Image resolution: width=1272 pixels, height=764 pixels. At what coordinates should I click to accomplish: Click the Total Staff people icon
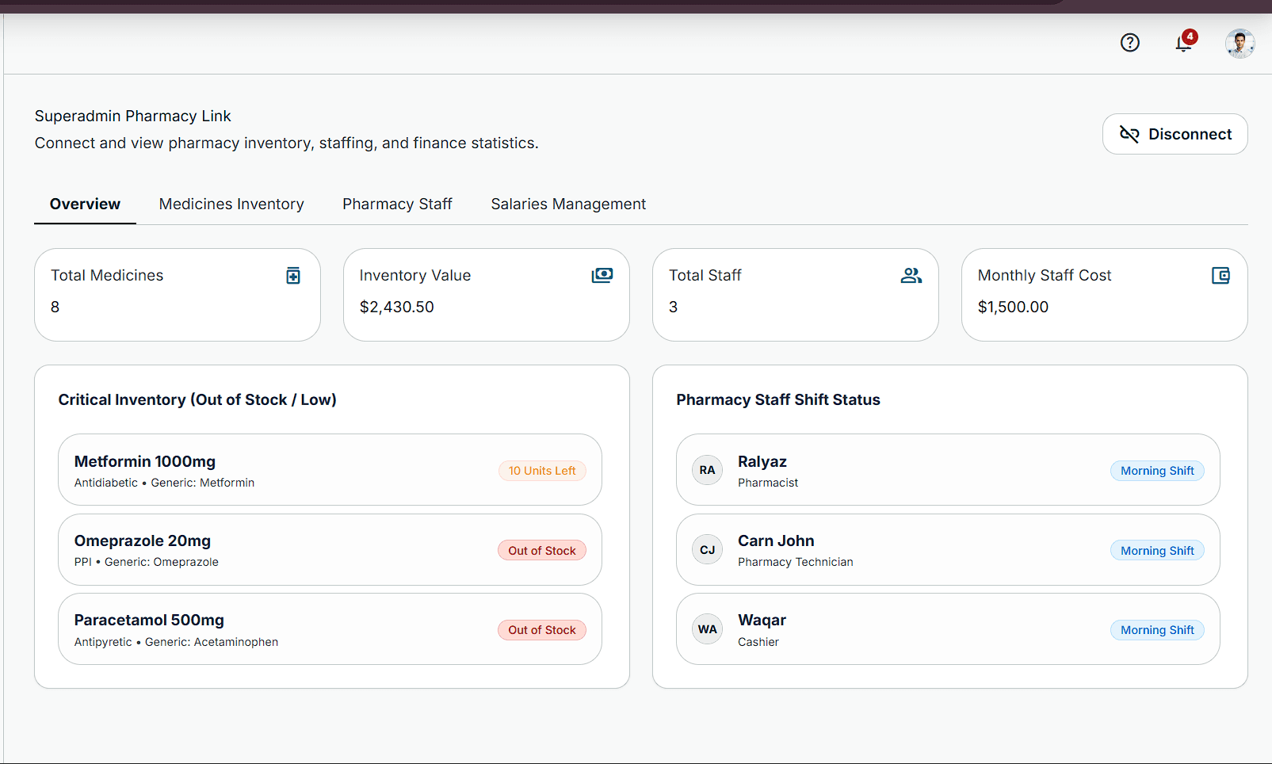coord(911,275)
